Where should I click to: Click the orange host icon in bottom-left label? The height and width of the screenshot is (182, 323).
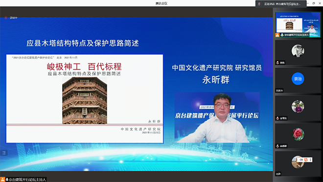pyautogui.click(x=2, y=180)
